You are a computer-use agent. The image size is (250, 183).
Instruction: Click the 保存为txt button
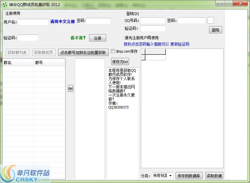[120, 62]
